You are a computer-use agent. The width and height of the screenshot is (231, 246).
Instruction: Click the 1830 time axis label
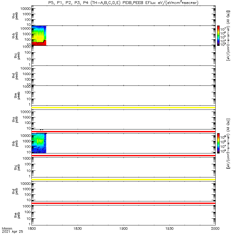coord(78,228)
